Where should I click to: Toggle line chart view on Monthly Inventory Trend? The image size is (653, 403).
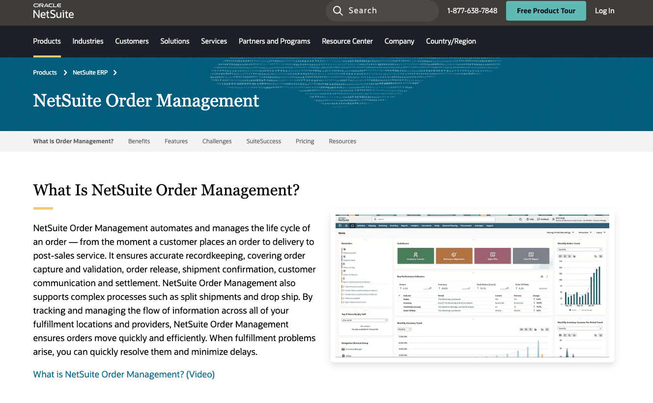pyautogui.click(x=531, y=329)
